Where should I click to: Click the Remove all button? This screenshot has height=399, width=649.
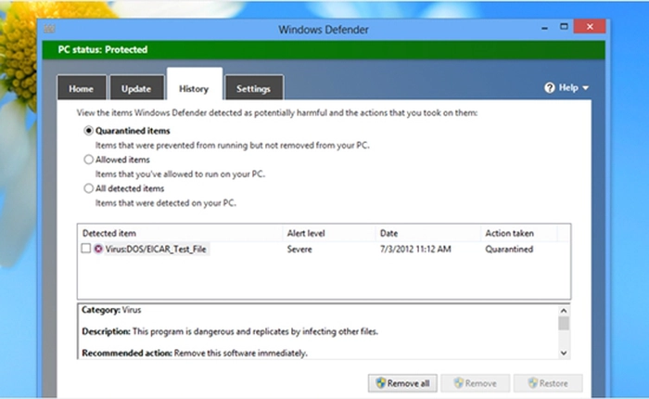(x=402, y=383)
